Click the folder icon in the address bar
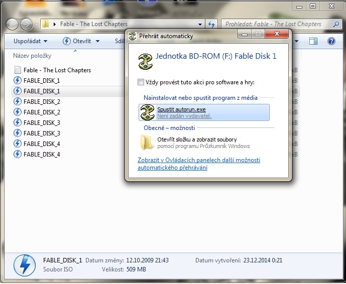Screen dimensions: 346x284 point(46,24)
